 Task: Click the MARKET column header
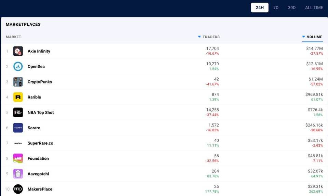[13, 37]
